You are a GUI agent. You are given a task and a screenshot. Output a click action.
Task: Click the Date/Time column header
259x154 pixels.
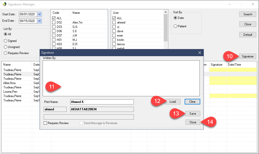tap(234, 65)
